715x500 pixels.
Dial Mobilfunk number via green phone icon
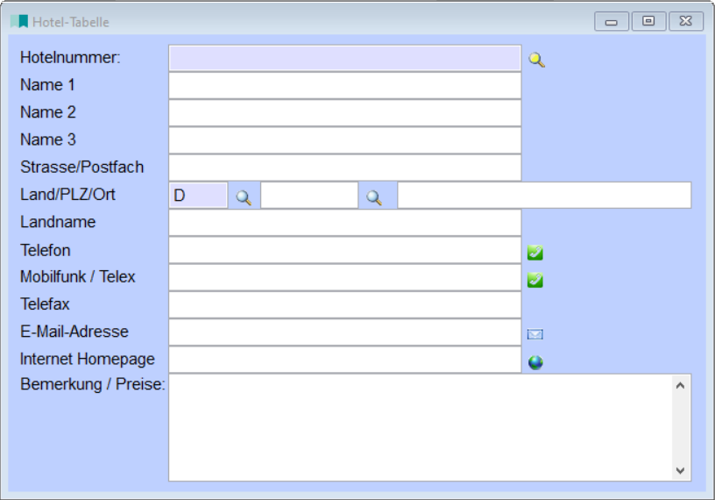point(535,280)
